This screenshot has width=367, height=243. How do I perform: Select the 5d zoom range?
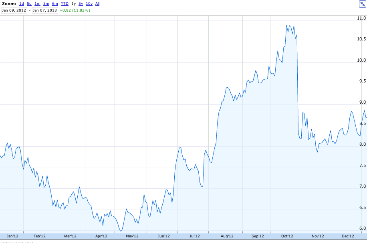coord(29,4)
